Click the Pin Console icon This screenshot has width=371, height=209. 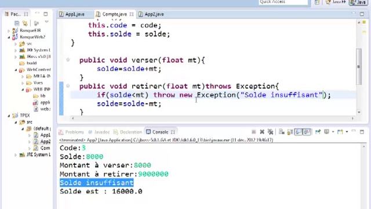coord(318,132)
